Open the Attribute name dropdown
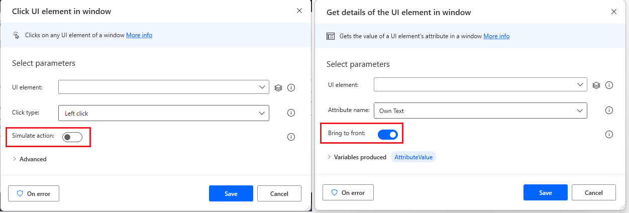The width and height of the screenshot is (629, 213). (x=480, y=110)
